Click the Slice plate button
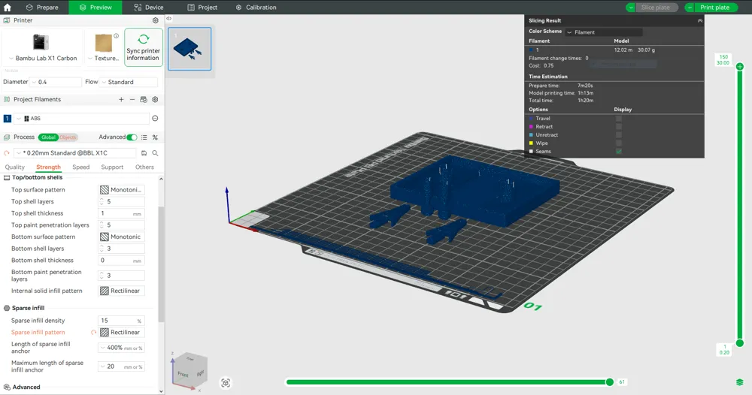The height and width of the screenshot is (395, 752). [655, 8]
